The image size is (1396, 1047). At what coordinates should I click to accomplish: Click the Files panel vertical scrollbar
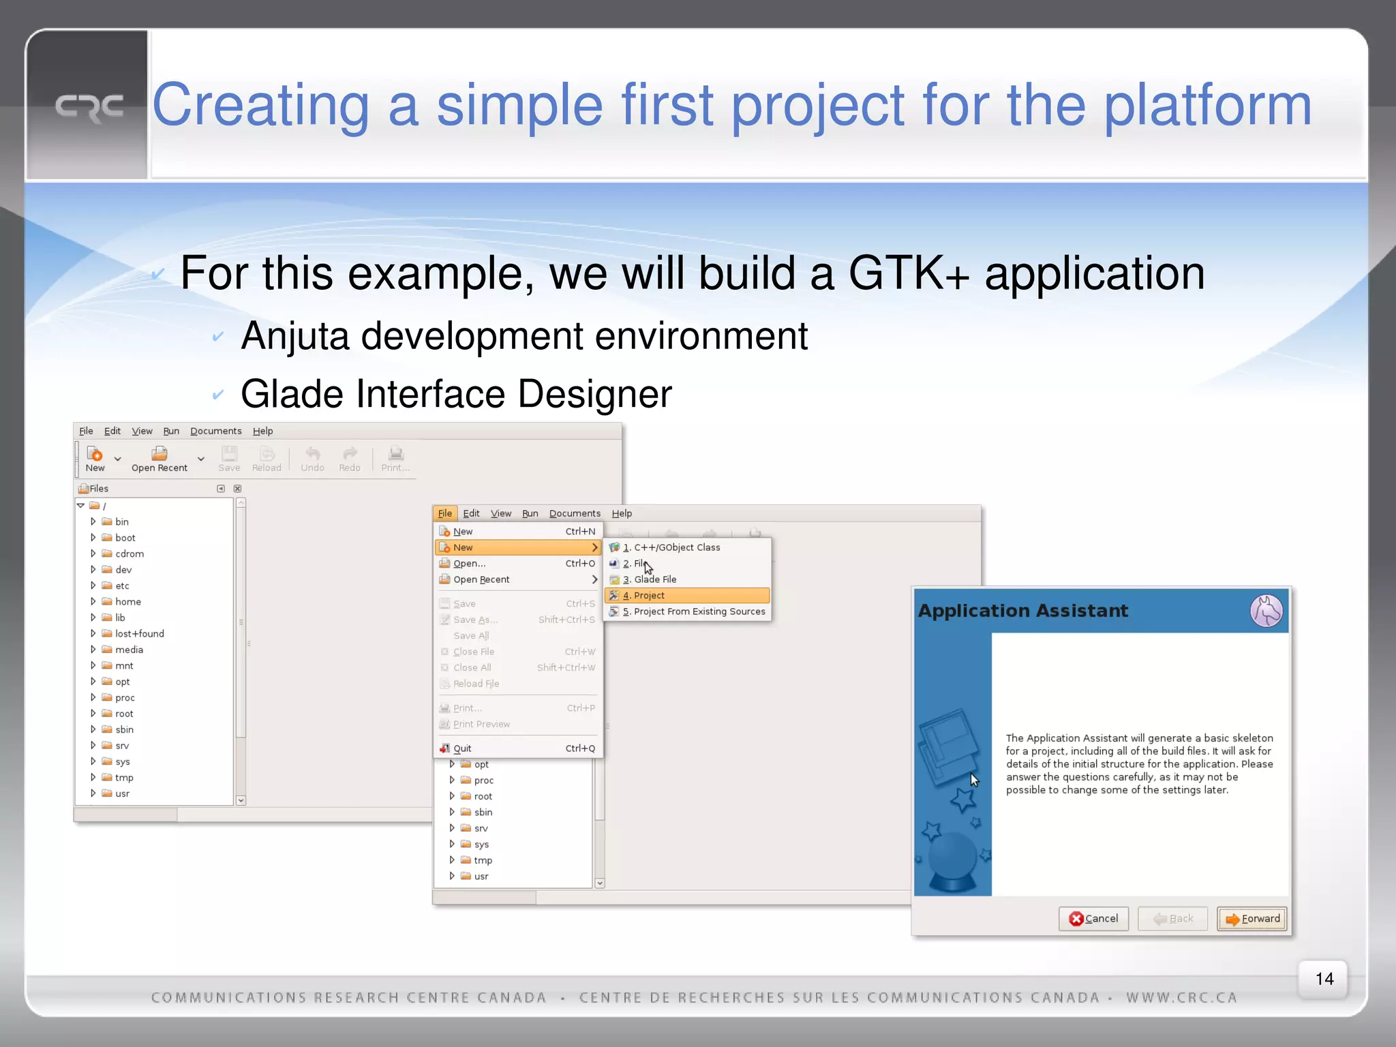coord(241,622)
